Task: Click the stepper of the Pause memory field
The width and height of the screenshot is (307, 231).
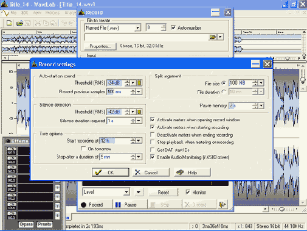Action: (255, 105)
